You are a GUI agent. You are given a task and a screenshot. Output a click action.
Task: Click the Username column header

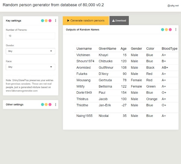click(x=84, y=49)
